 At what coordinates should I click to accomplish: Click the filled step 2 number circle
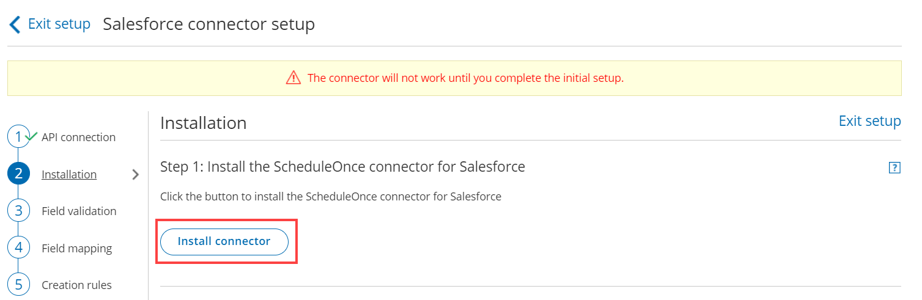click(x=18, y=174)
